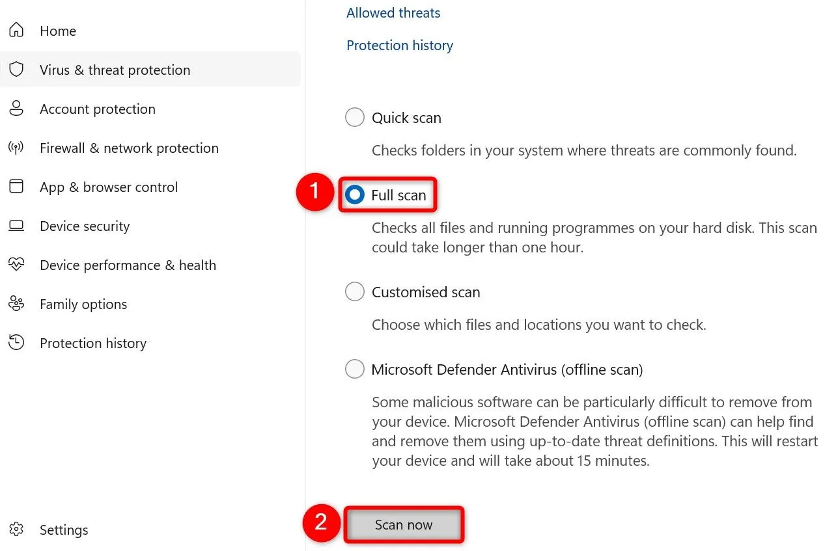The width and height of the screenshot is (838, 551).
Task: Go to Device security in the sidebar
Action: click(85, 226)
